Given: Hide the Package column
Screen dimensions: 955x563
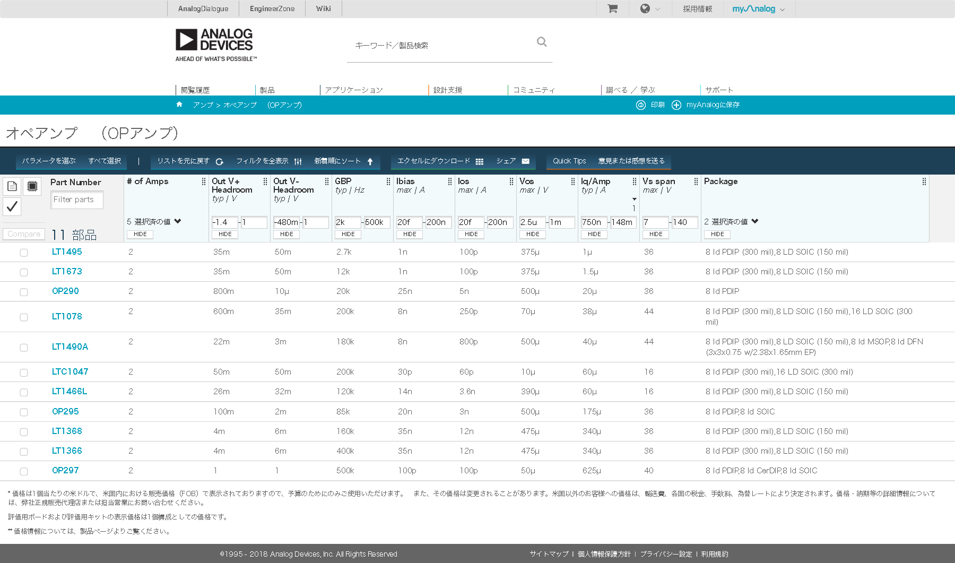Looking at the screenshot, I should coord(717,234).
